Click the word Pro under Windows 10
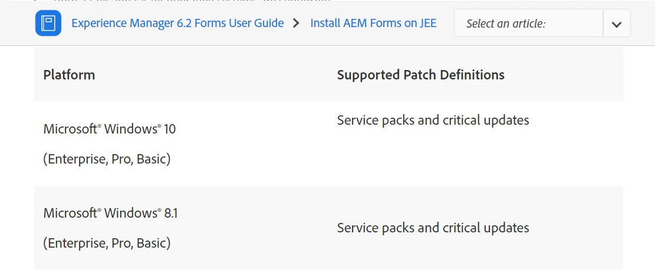This screenshot has width=655, height=270. click(121, 159)
